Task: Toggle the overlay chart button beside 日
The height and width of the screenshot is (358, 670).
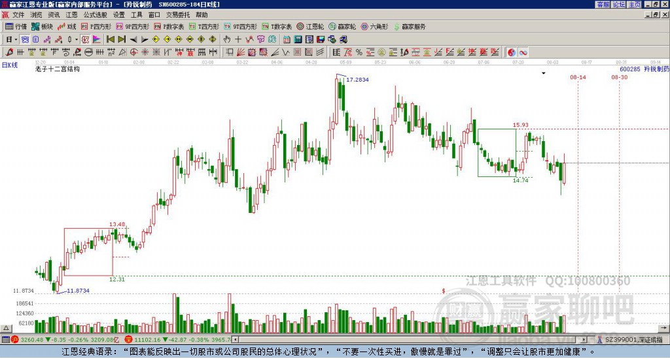Action: point(26,40)
